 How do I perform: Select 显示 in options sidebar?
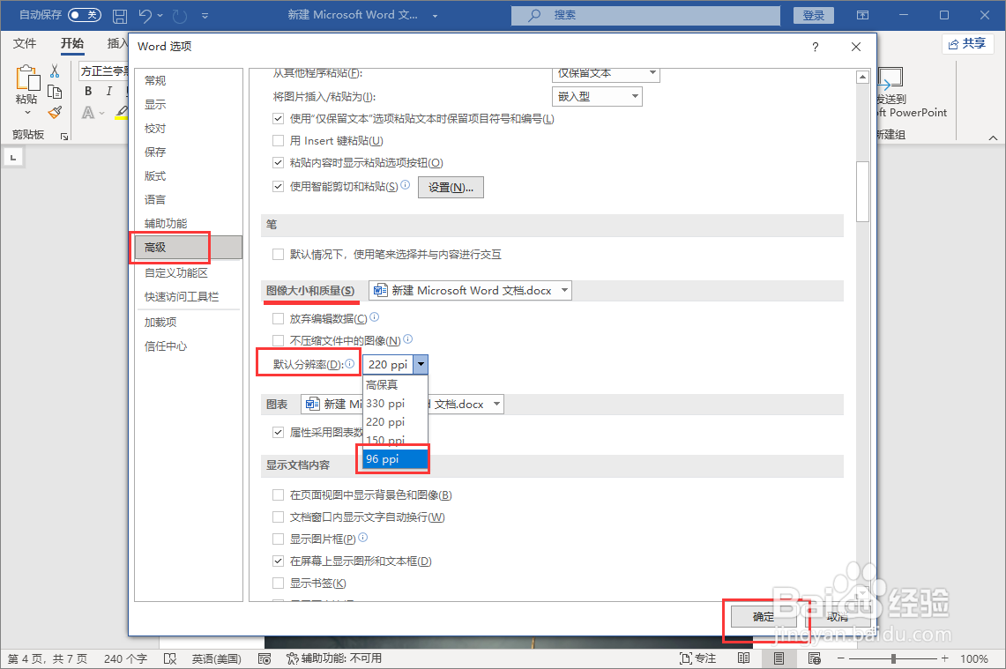coord(188,104)
